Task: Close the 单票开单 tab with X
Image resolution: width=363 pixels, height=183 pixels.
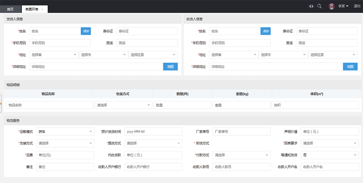Action: [42, 9]
